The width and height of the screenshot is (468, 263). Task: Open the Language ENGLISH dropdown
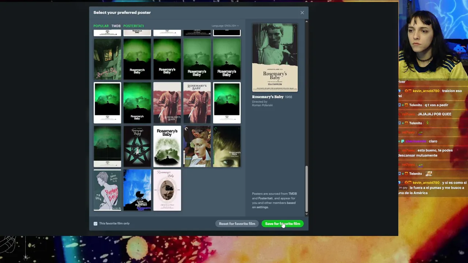(x=225, y=26)
